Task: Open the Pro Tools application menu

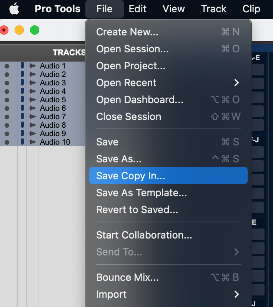Action: pyautogui.click(x=58, y=9)
